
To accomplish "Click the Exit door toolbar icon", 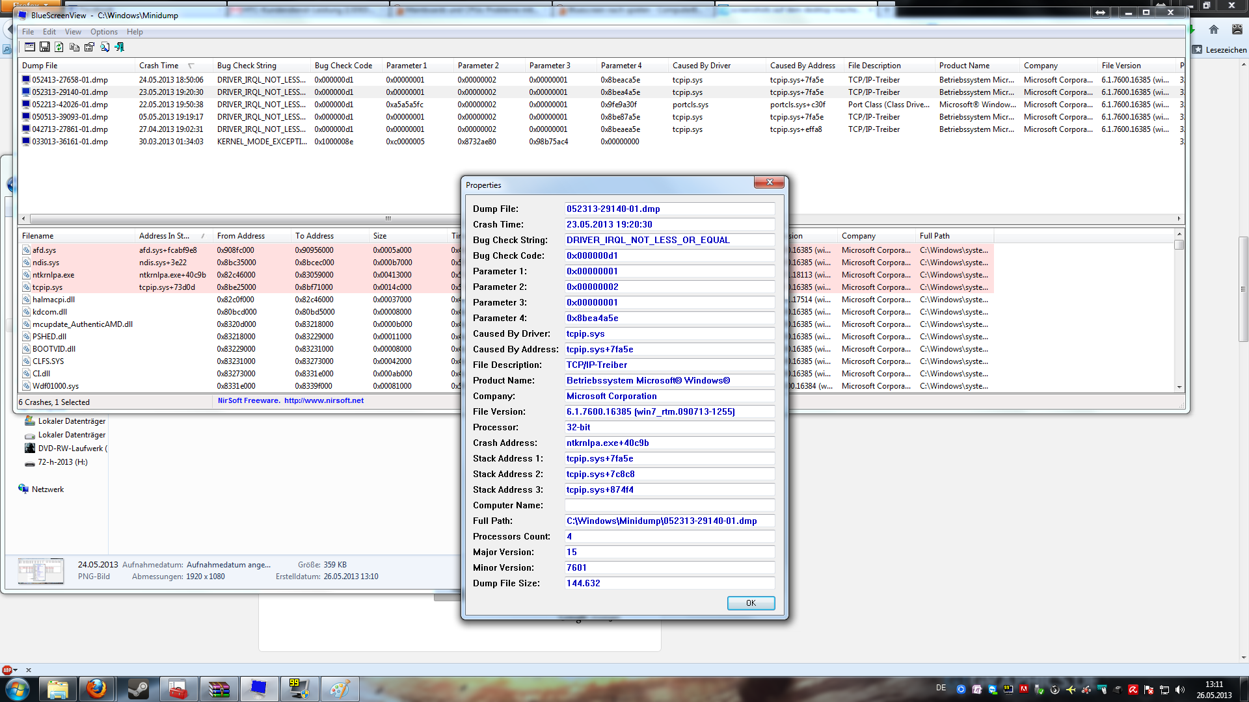I will click(x=119, y=47).
